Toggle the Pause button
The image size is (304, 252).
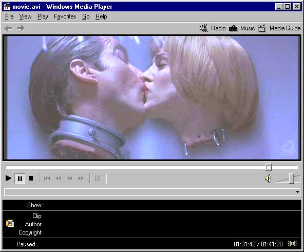coord(20,178)
